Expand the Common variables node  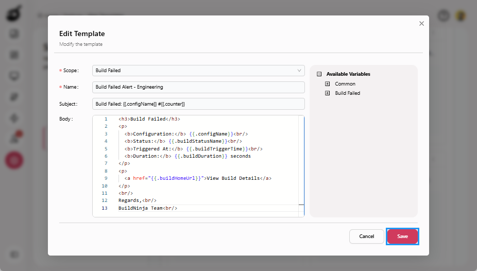(328, 84)
